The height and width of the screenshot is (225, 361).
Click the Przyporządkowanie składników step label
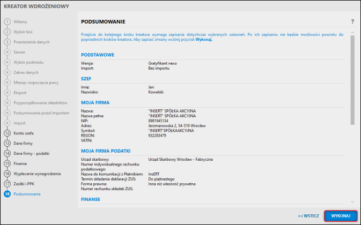[40, 102]
